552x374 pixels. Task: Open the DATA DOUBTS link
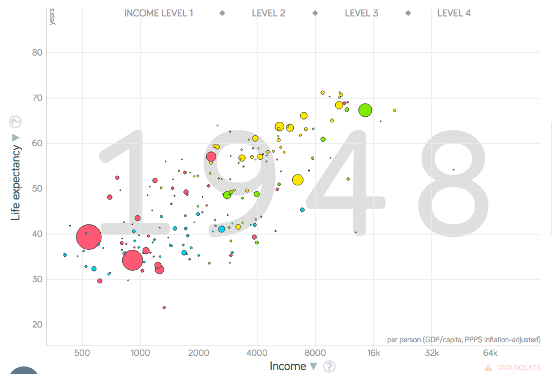pos(519,368)
